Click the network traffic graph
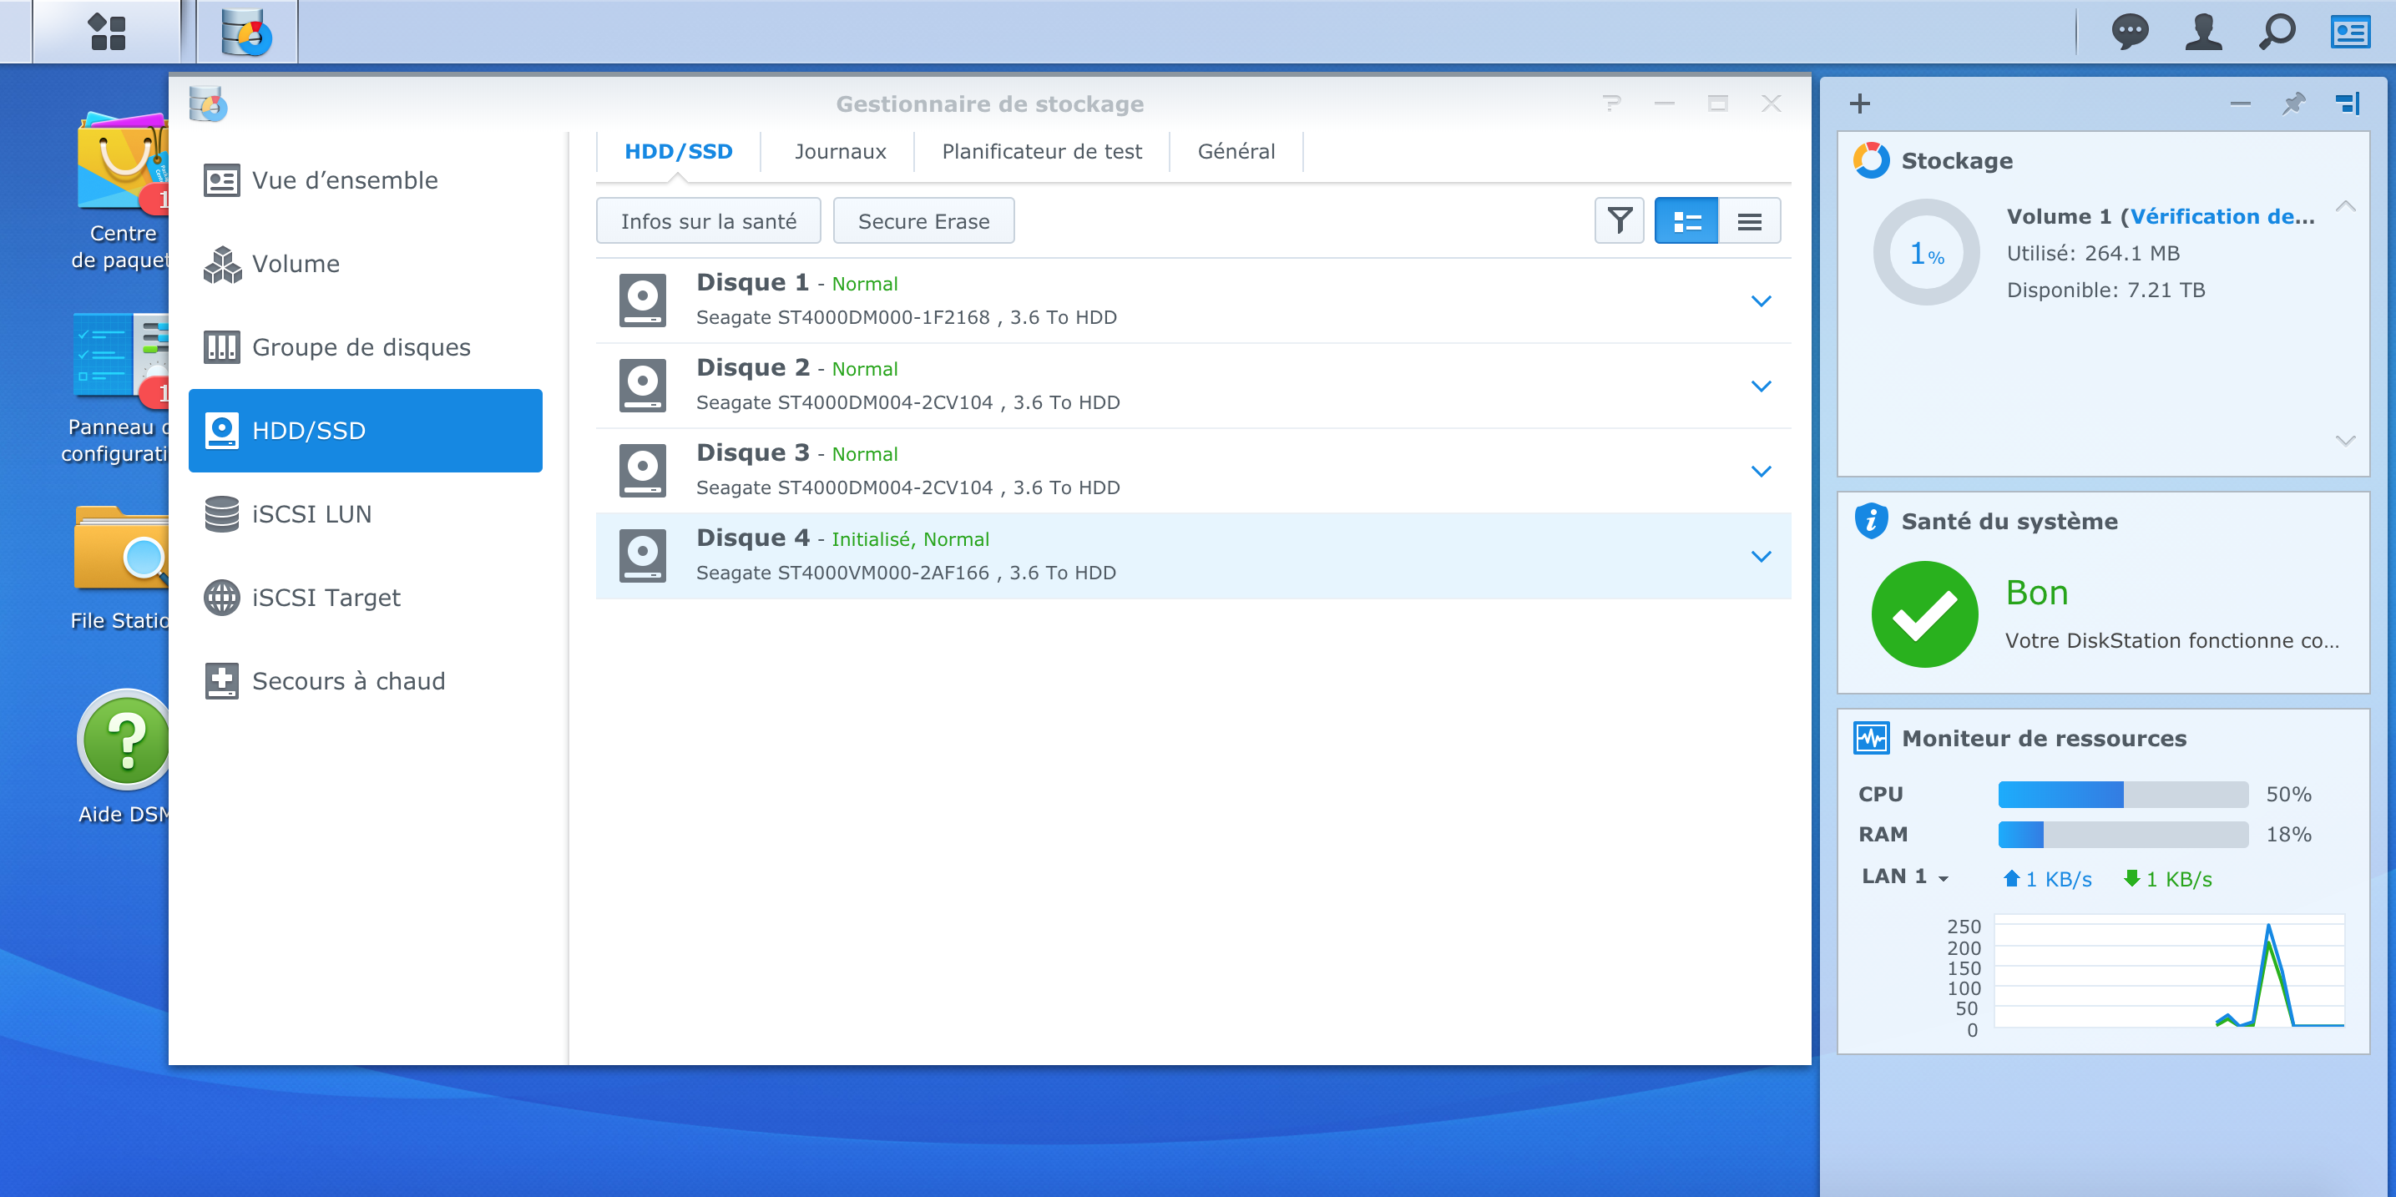 (x=2168, y=972)
